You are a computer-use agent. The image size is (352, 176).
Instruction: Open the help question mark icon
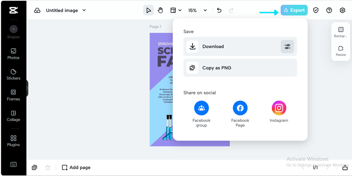pos(329,10)
